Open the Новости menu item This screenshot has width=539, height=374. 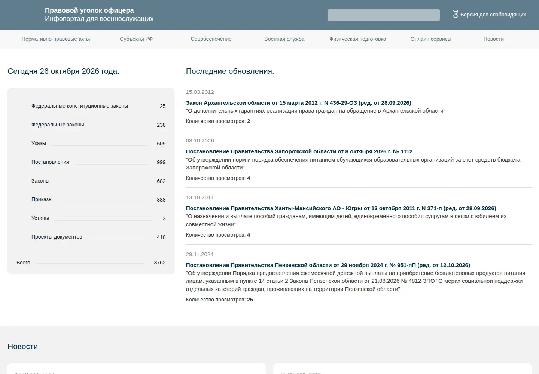tap(494, 39)
